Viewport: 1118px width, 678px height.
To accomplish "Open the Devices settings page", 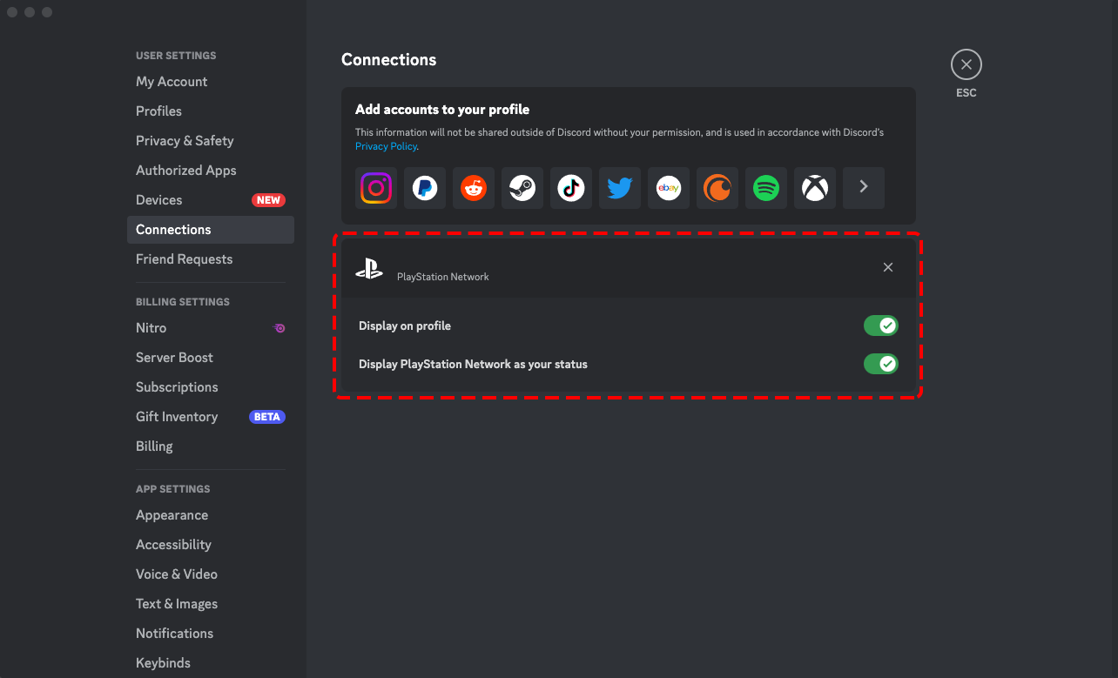I will tap(159, 200).
